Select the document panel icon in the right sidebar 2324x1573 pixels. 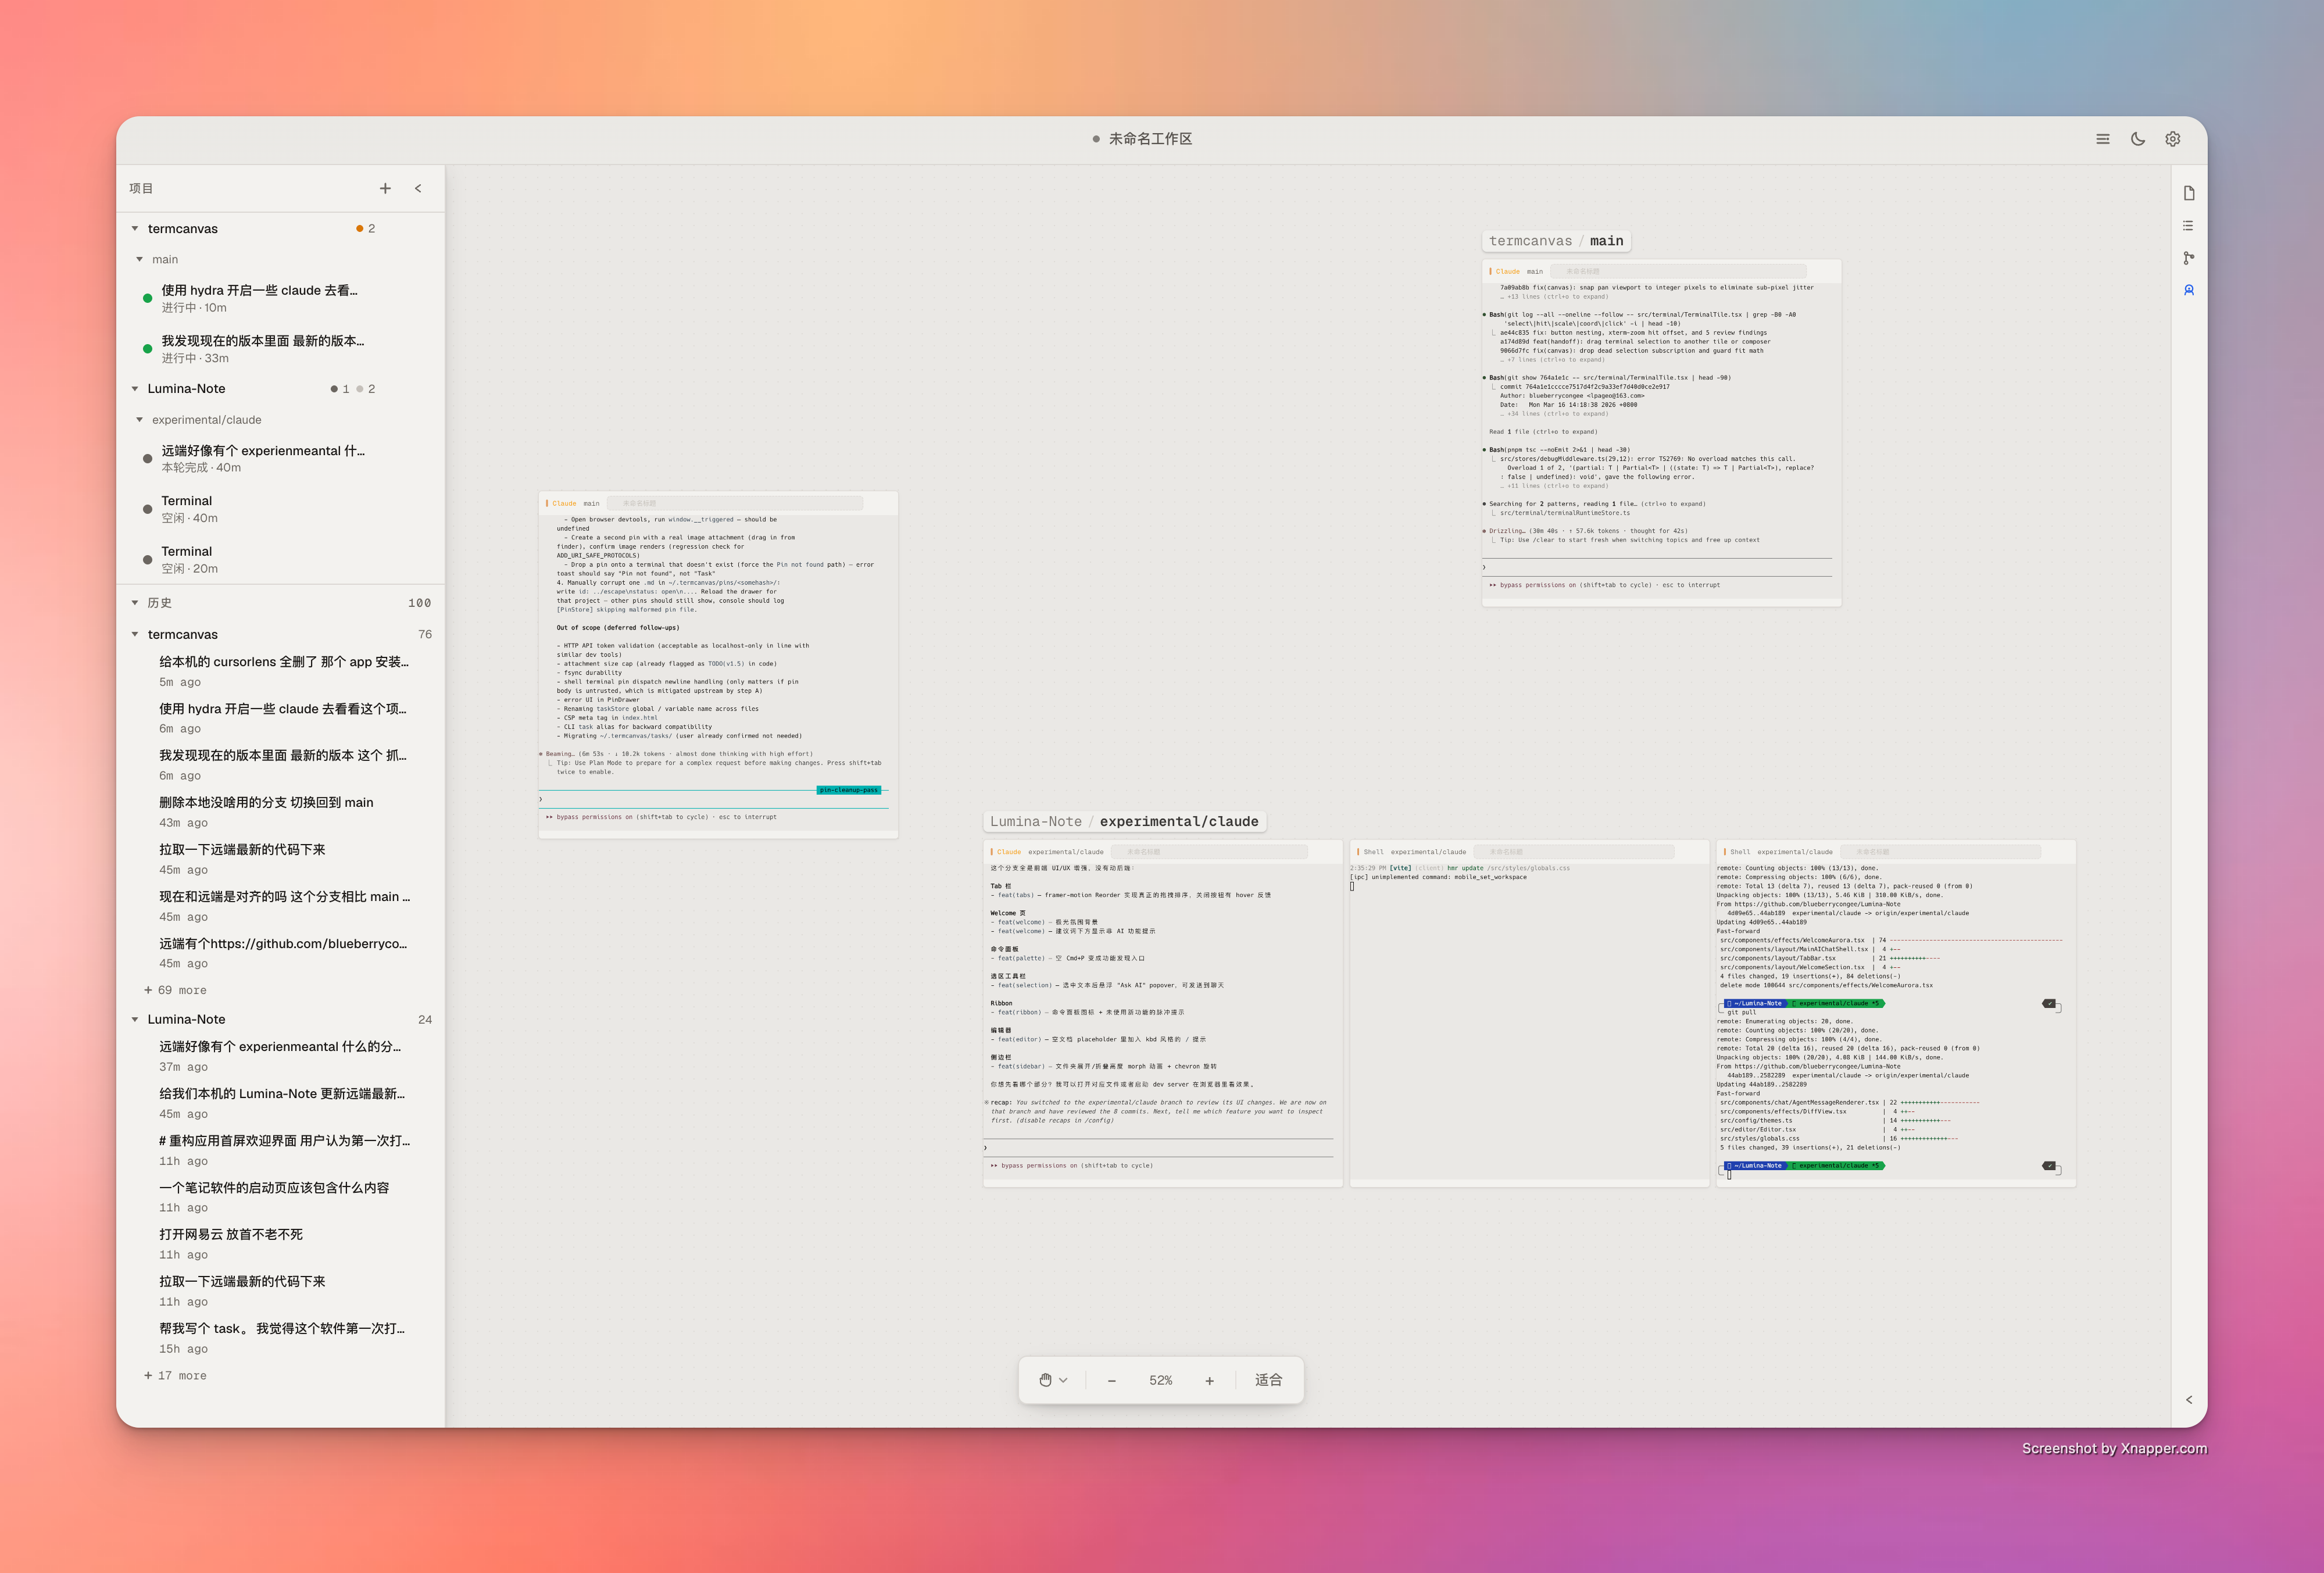point(2189,192)
